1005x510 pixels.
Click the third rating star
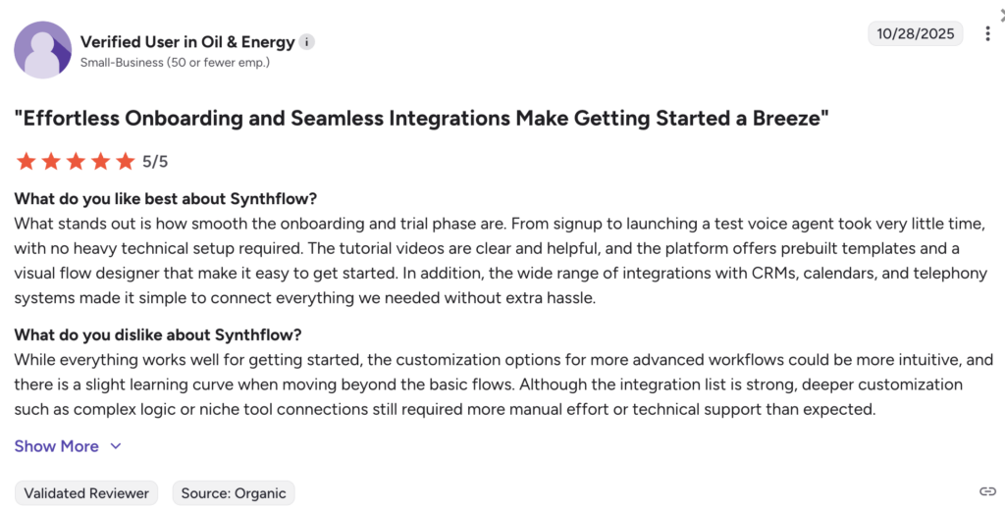(76, 161)
